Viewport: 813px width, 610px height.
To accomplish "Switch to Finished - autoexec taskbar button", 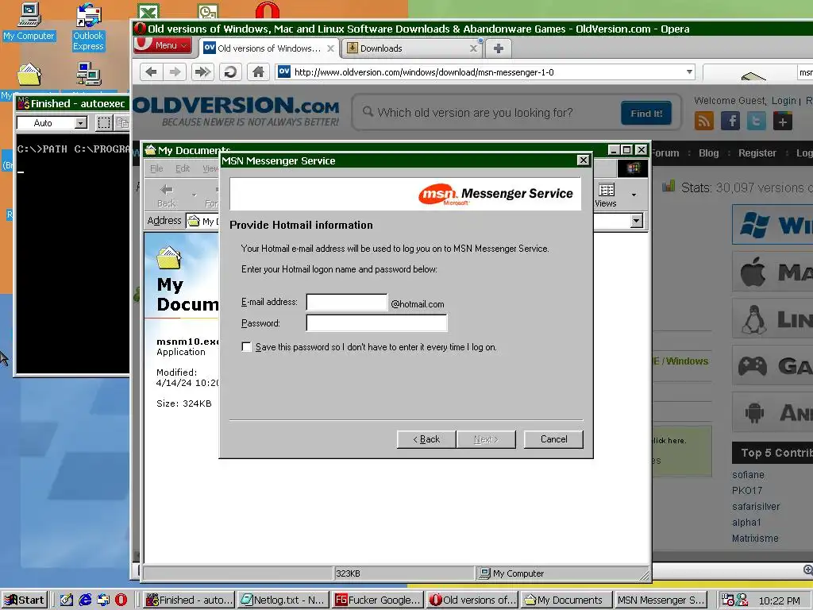I will click(189, 600).
